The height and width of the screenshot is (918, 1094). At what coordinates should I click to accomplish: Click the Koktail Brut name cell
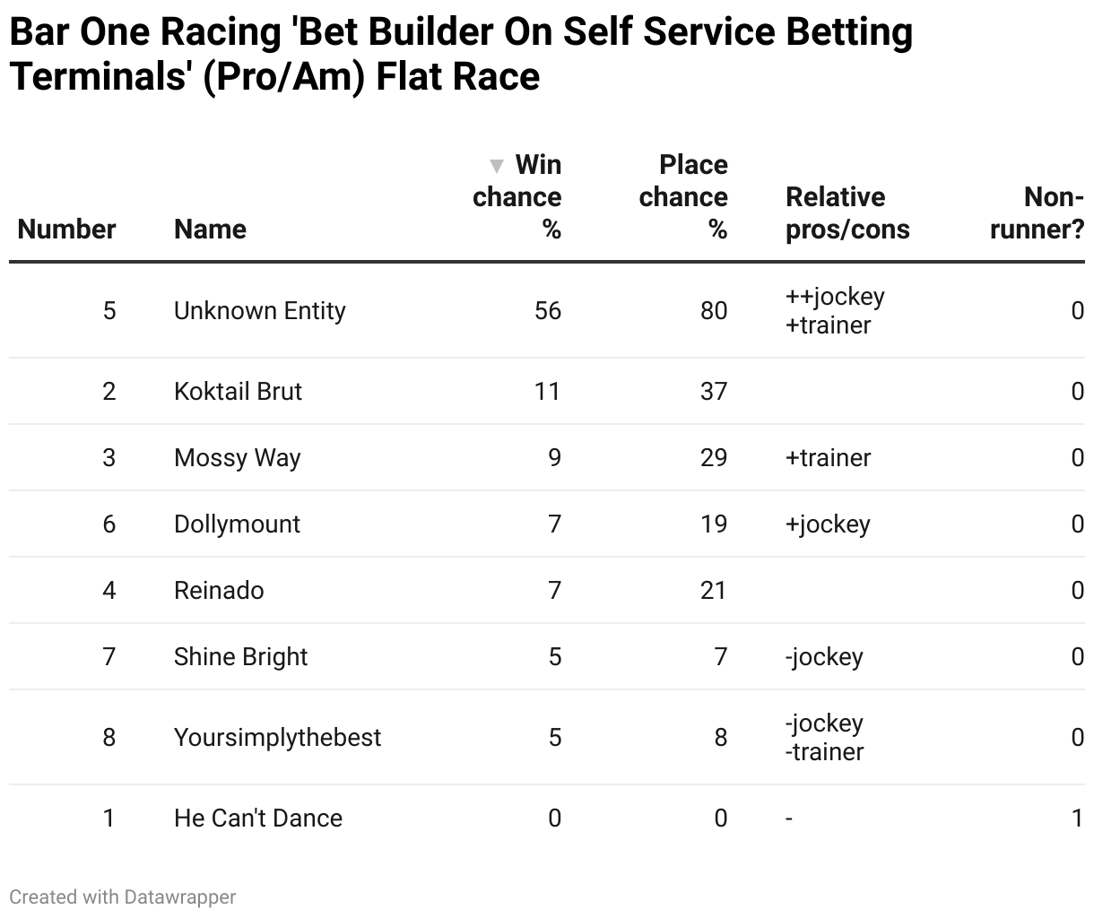pyautogui.click(x=238, y=392)
